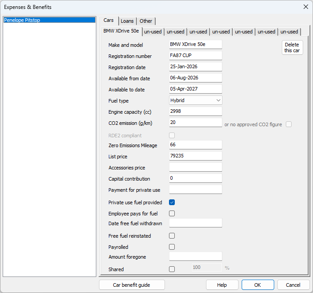This screenshot has width=313, height=293.
Task: Open the Car benefit guide
Action: point(132,285)
